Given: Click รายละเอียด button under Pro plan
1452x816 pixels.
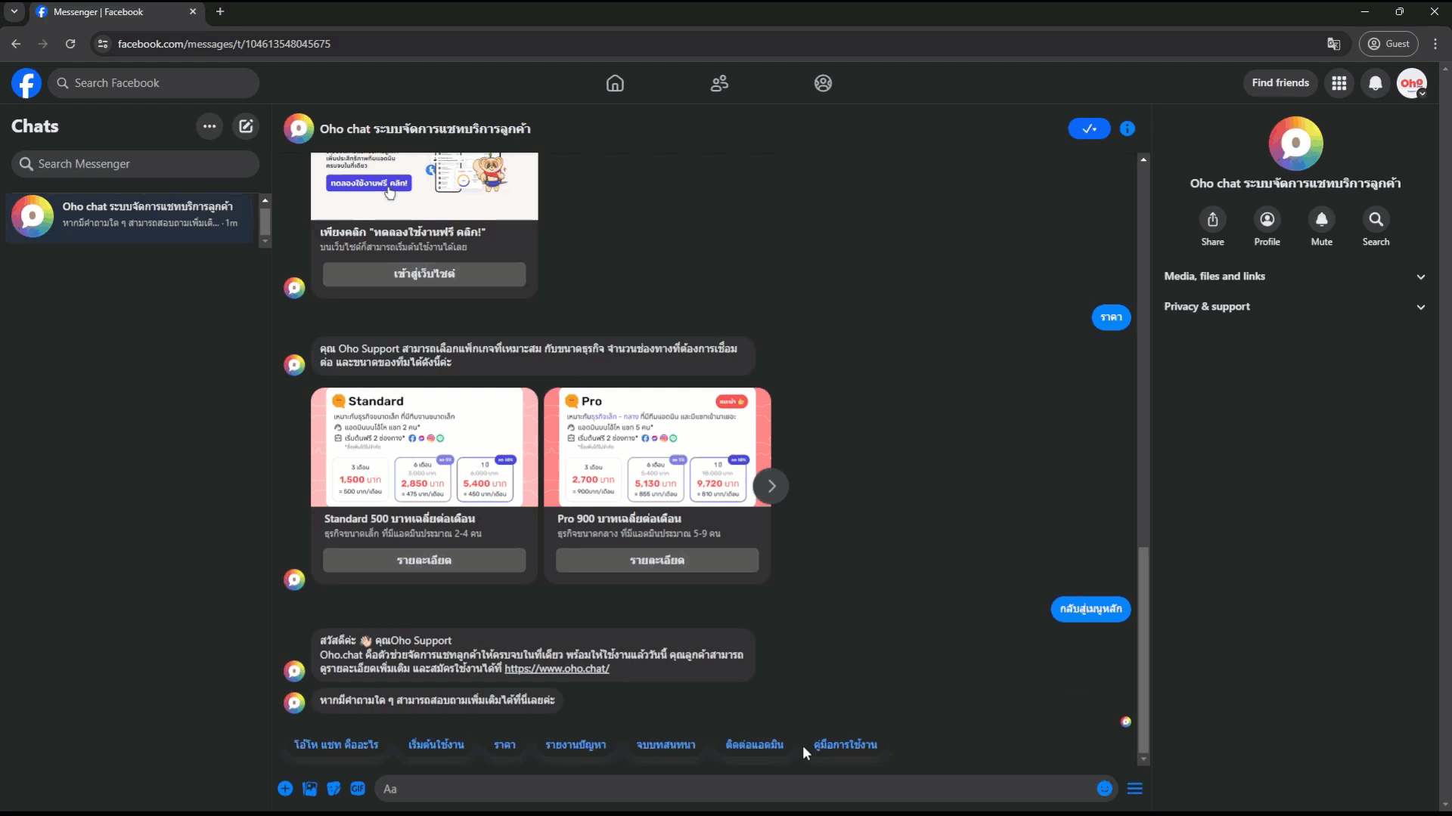Looking at the screenshot, I should pos(656,561).
